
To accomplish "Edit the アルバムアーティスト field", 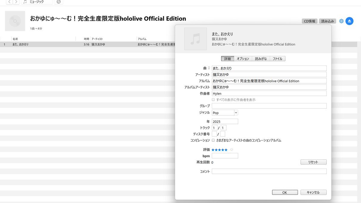I will (x=269, y=87).
